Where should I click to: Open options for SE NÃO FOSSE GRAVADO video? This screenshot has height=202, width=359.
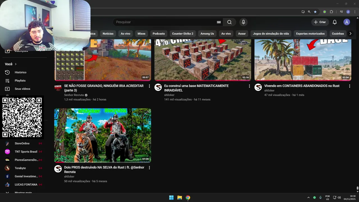click(149, 86)
